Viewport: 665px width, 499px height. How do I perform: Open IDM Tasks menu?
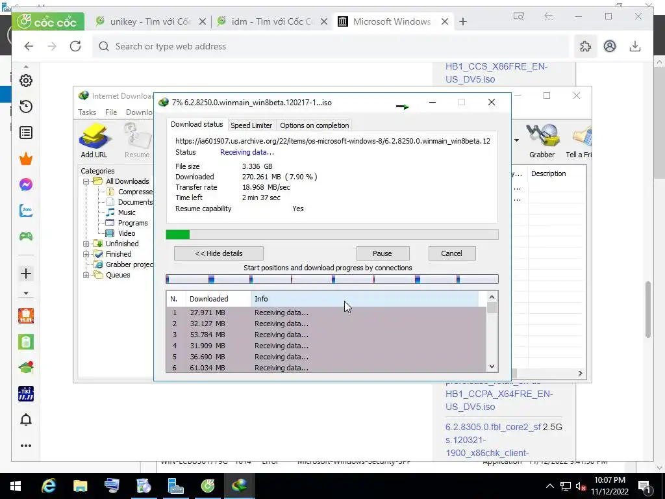[87, 112]
